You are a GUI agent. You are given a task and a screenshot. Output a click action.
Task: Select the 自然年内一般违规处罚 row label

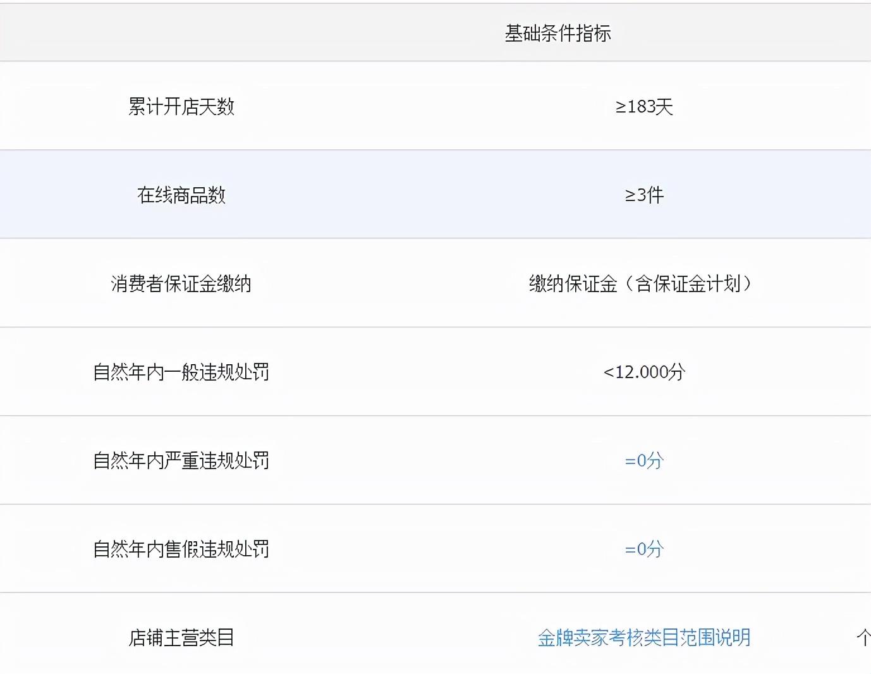[181, 372]
